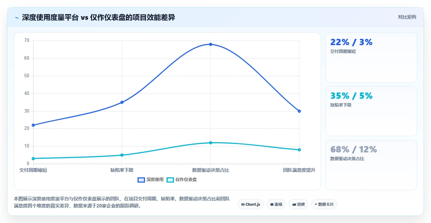Click the cyan data point at 数据驱动决策占比
Screen dimensions: 431x223
[x=210, y=143]
